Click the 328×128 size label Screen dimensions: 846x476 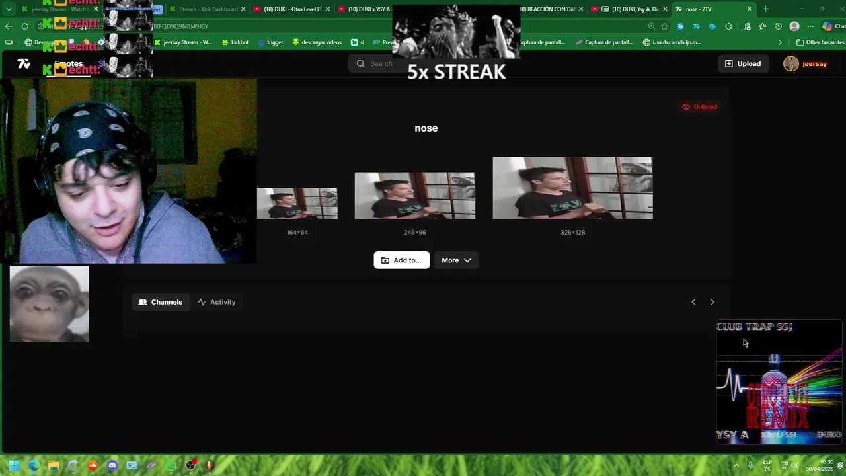(x=572, y=232)
